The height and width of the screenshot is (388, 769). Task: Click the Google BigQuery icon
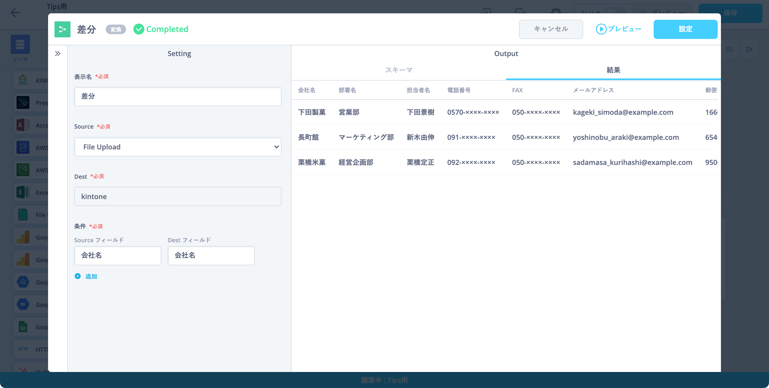(23, 282)
